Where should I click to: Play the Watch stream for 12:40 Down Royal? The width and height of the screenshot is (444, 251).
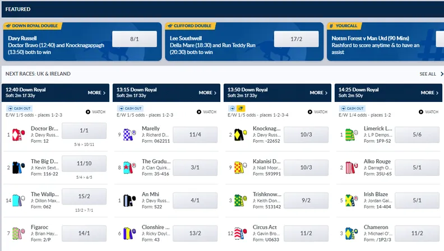pyautogui.click(x=96, y=112)
